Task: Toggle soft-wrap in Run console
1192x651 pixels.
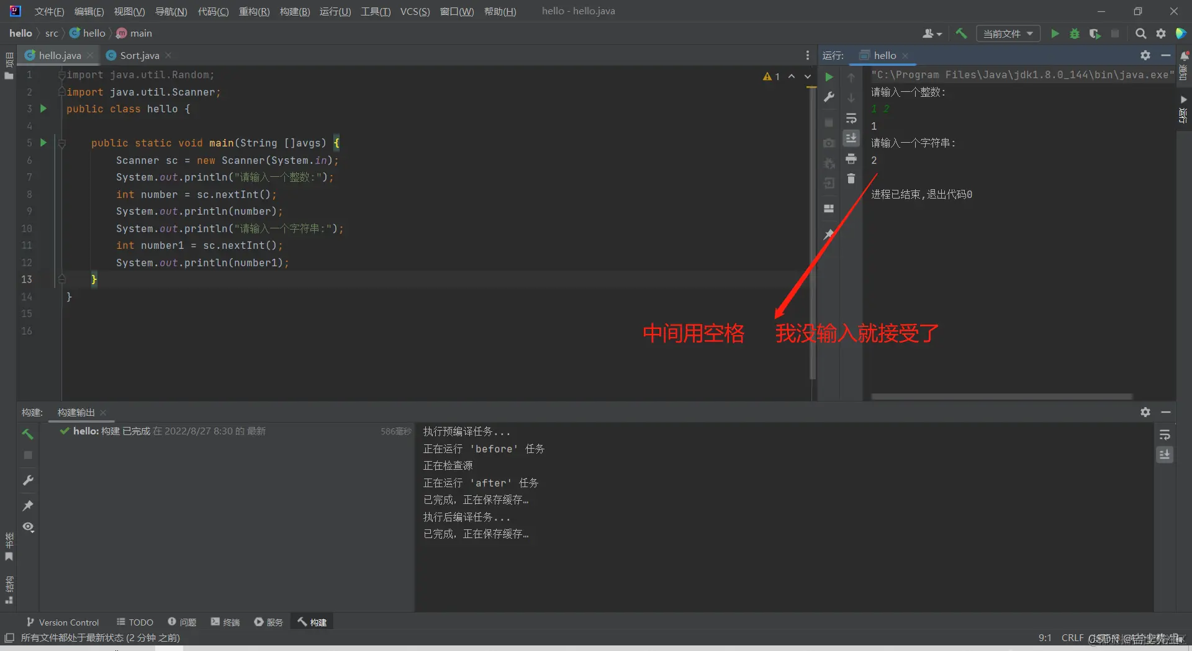Action: pos(851,118)
